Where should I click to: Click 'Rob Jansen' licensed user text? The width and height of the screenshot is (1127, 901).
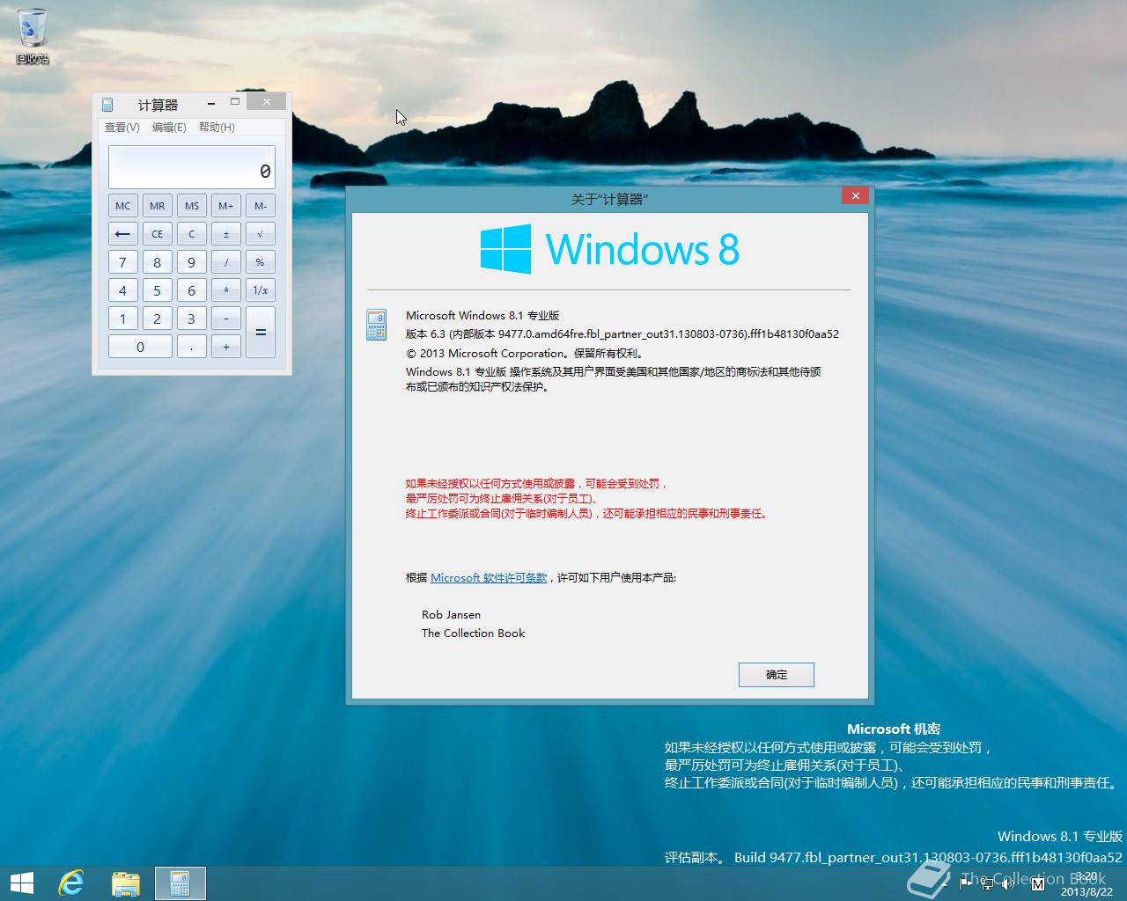point(451,615)
